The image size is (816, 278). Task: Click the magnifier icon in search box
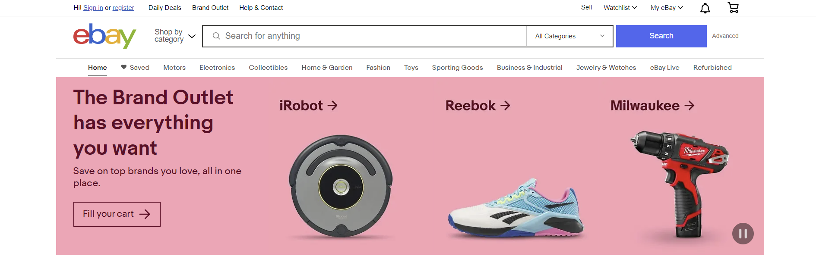click(x=216, y=36)
